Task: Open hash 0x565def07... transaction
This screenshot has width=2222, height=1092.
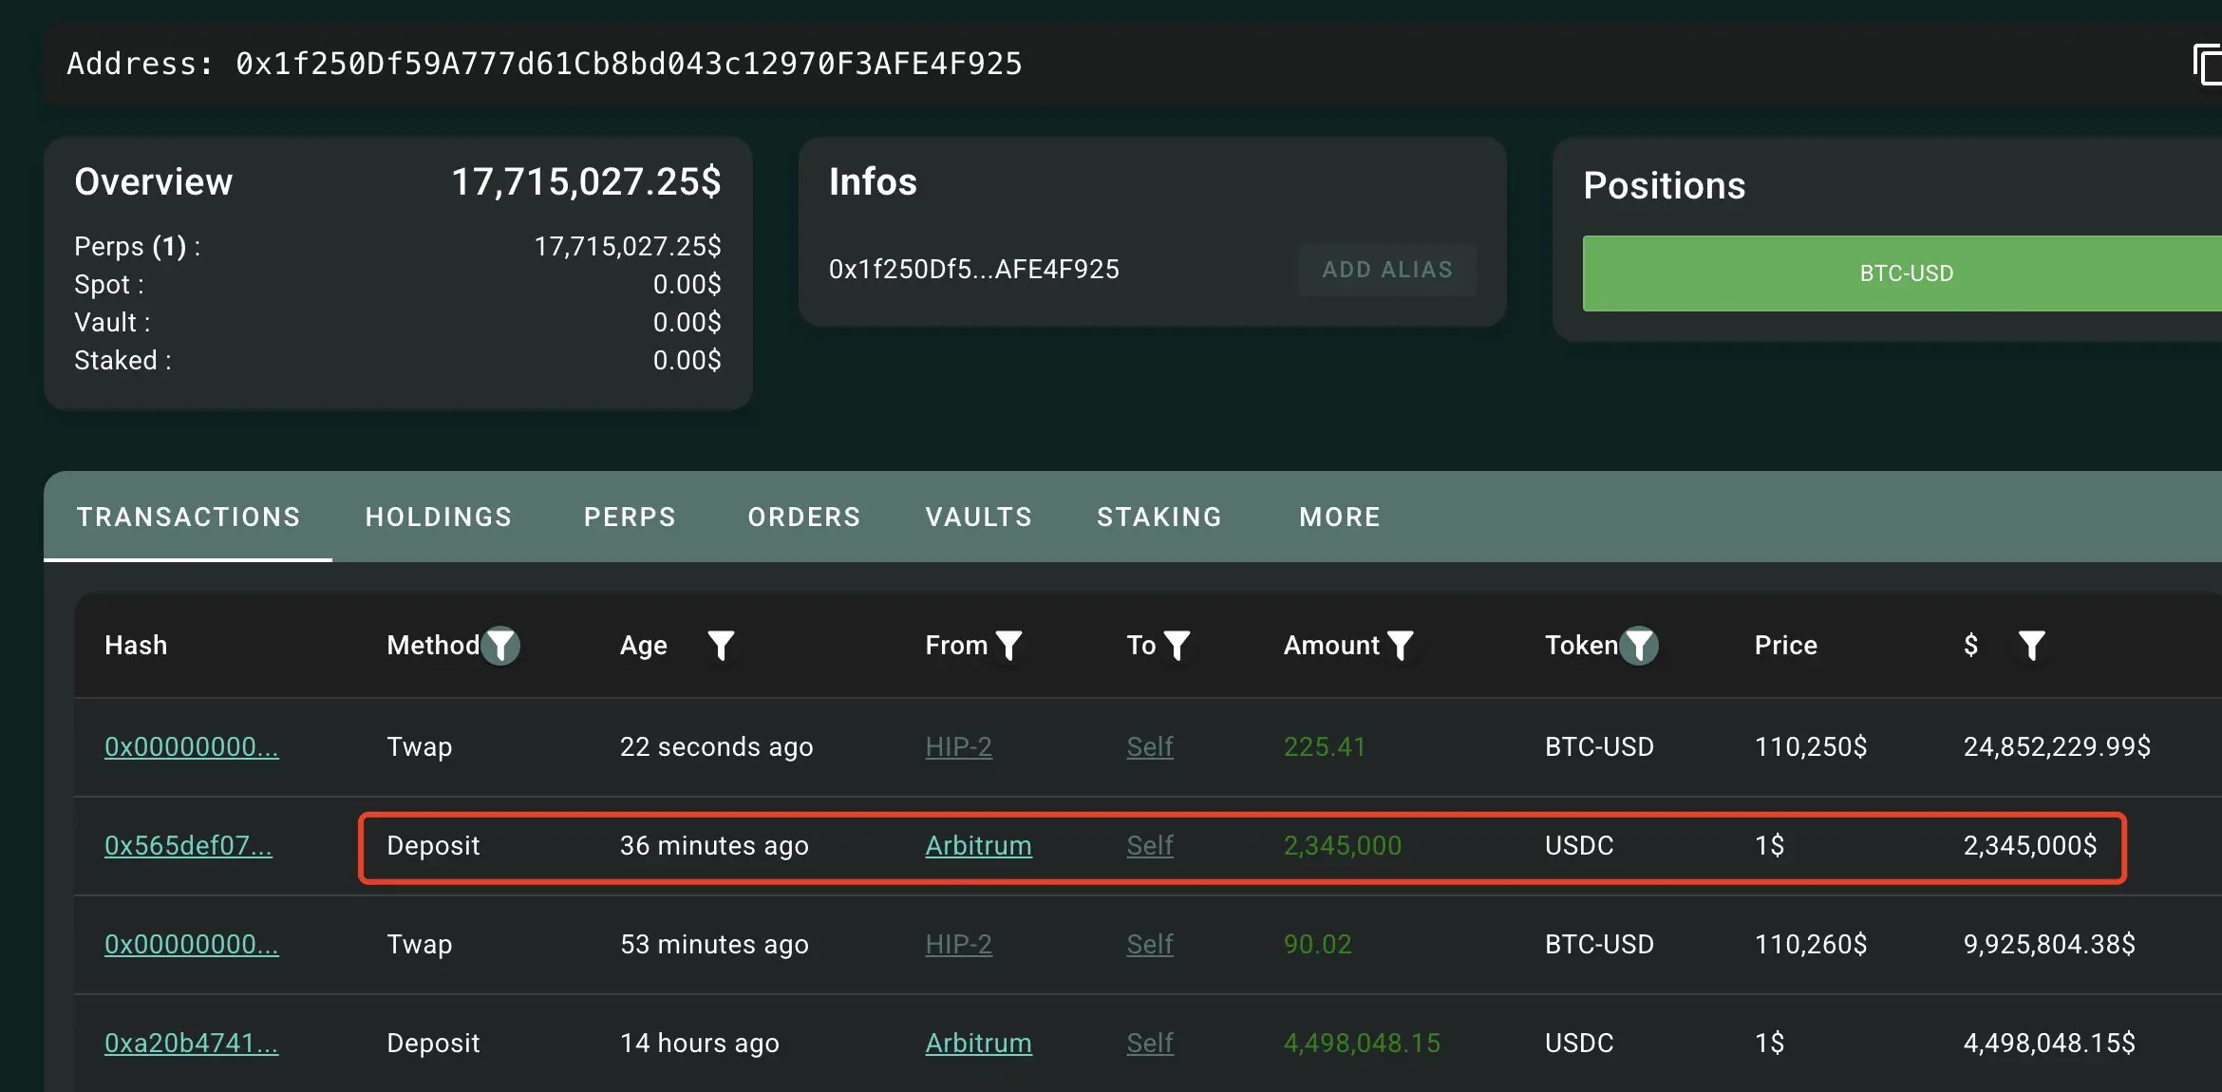Action: tap(188, 845)
